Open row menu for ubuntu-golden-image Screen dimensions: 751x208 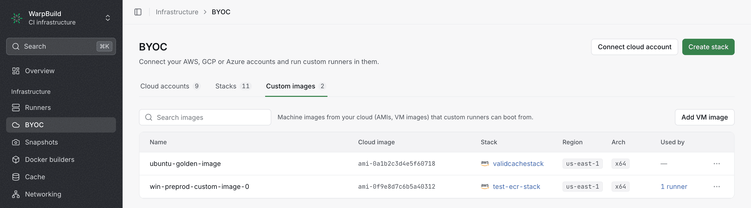point(717,163)
